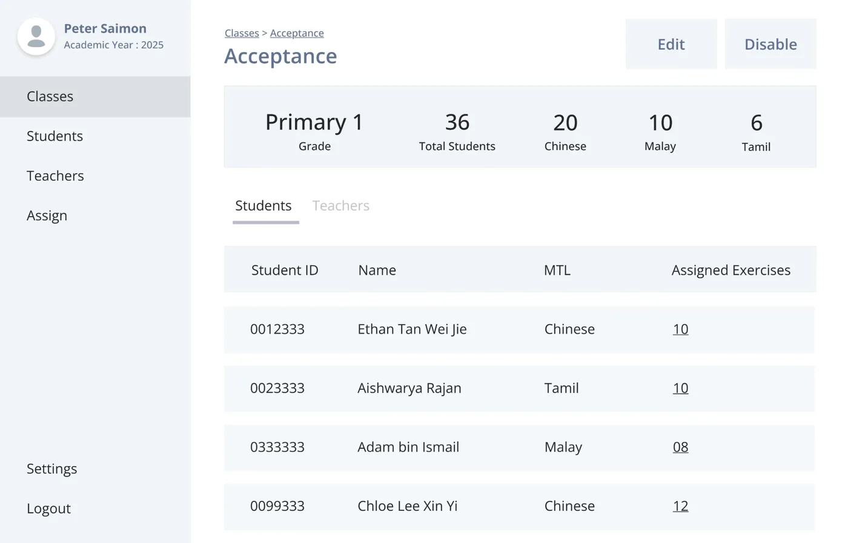Switch to the Students tab

(x=263, y=206)
